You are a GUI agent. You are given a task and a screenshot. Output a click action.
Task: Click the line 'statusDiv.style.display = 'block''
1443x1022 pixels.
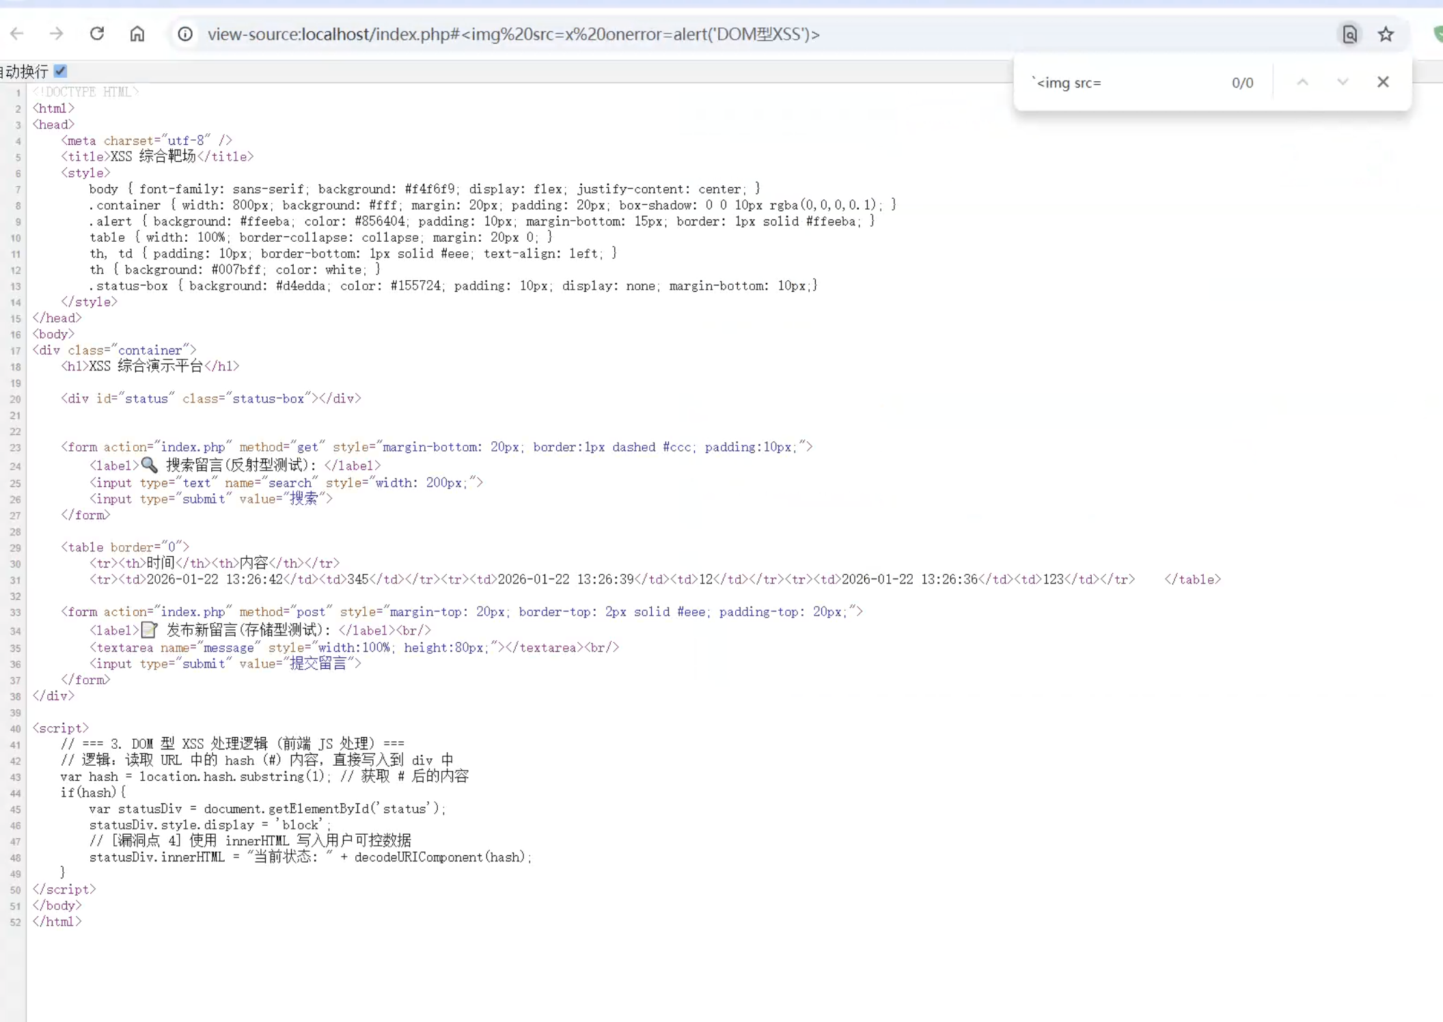coord(210,825)
